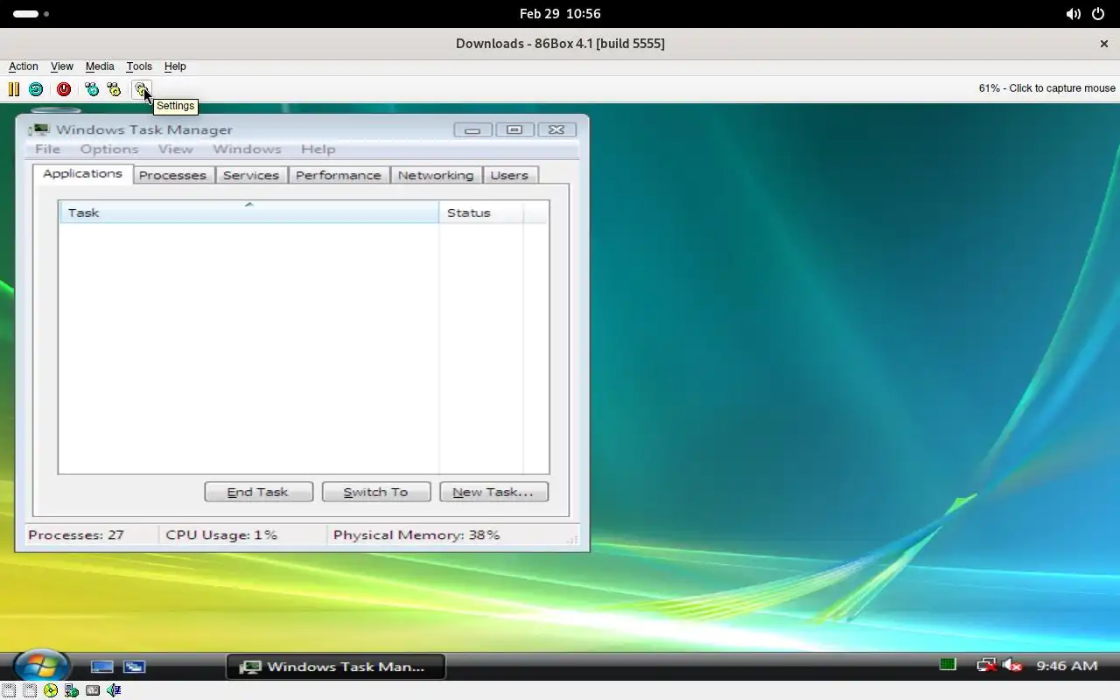The width and height of the screenshot is (1120, 700).
Task: Click the host power icon in top bar
Action: 1098,14
